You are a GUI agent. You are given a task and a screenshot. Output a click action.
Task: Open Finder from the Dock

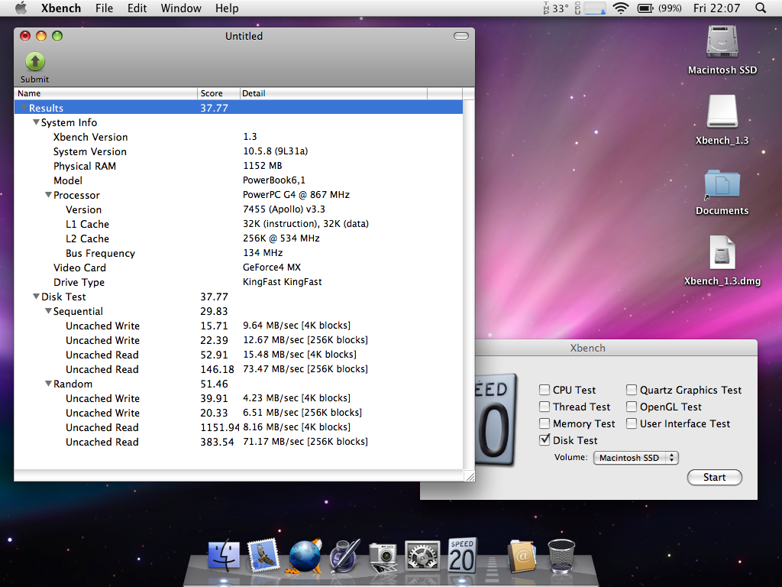tap(224, 556)
